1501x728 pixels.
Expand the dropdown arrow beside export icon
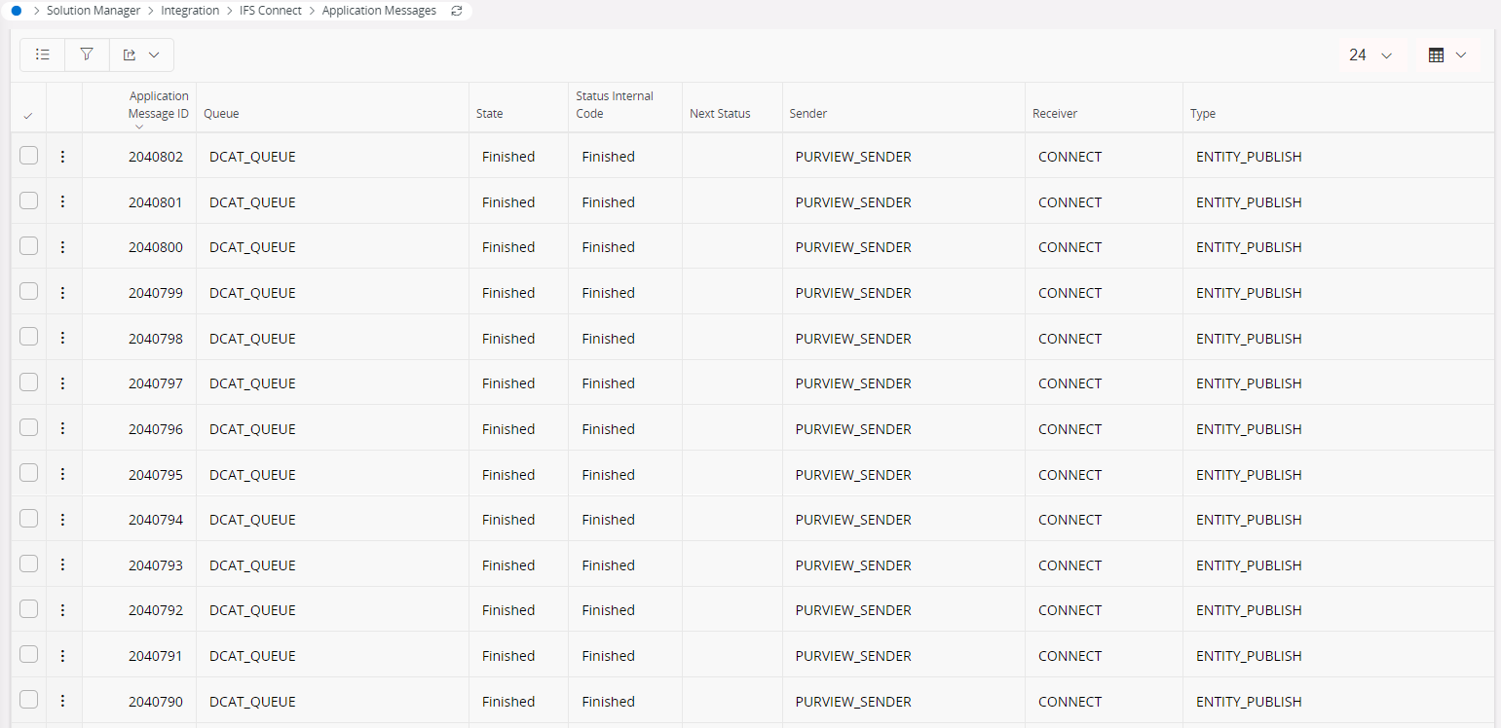coord(154,55)
